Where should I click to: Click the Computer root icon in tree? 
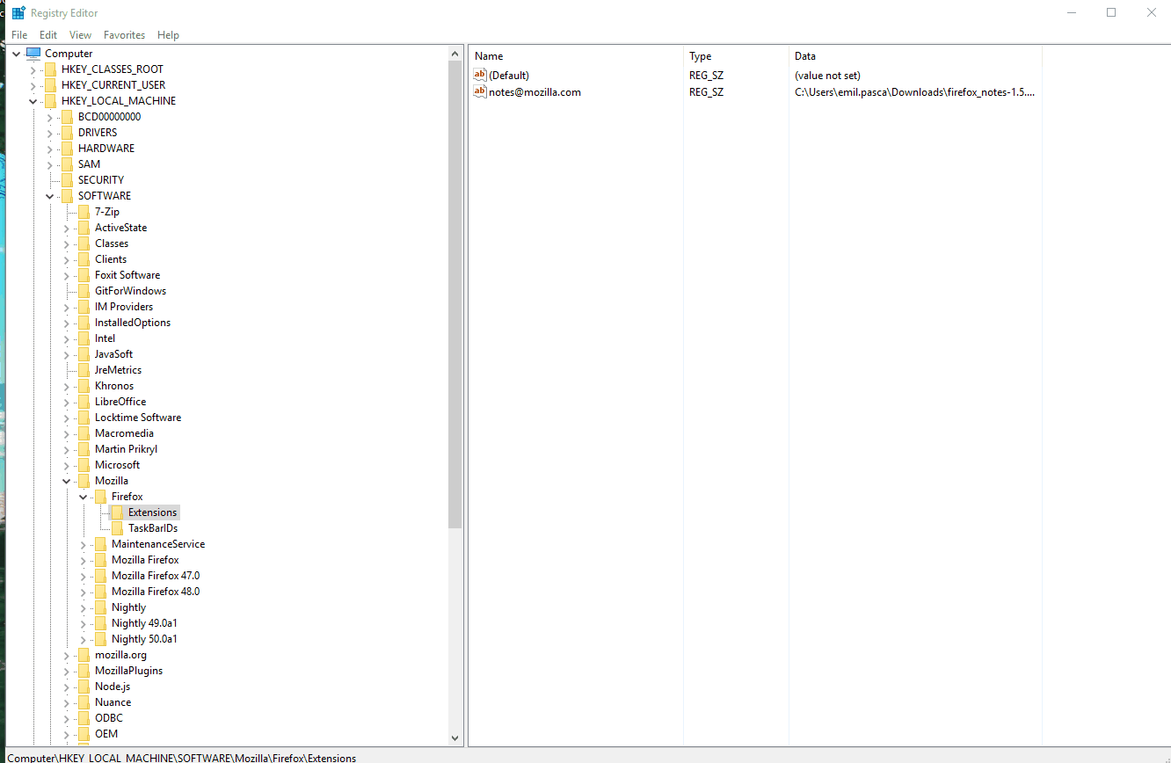point(33,54)
